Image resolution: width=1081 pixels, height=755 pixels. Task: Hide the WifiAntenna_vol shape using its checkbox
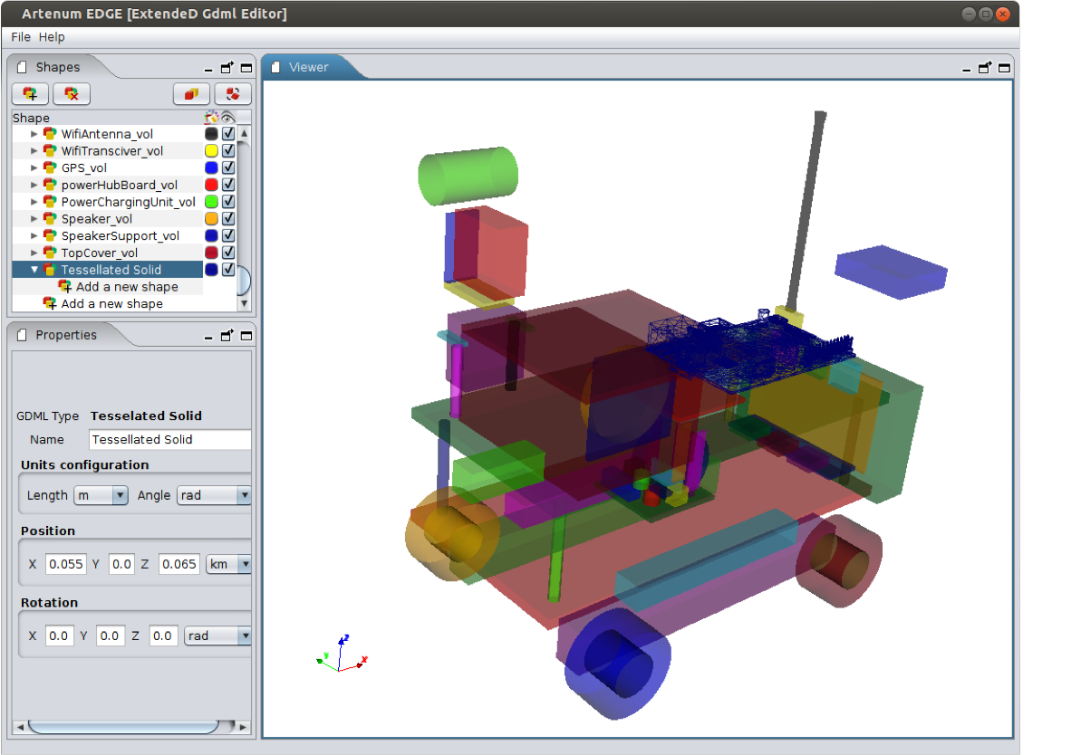[228, 134]
